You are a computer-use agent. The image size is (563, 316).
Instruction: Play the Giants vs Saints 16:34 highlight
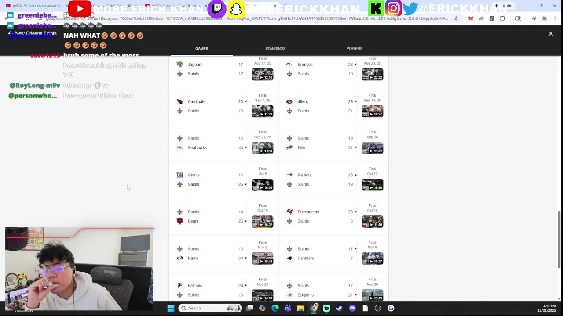coord(262,185)
